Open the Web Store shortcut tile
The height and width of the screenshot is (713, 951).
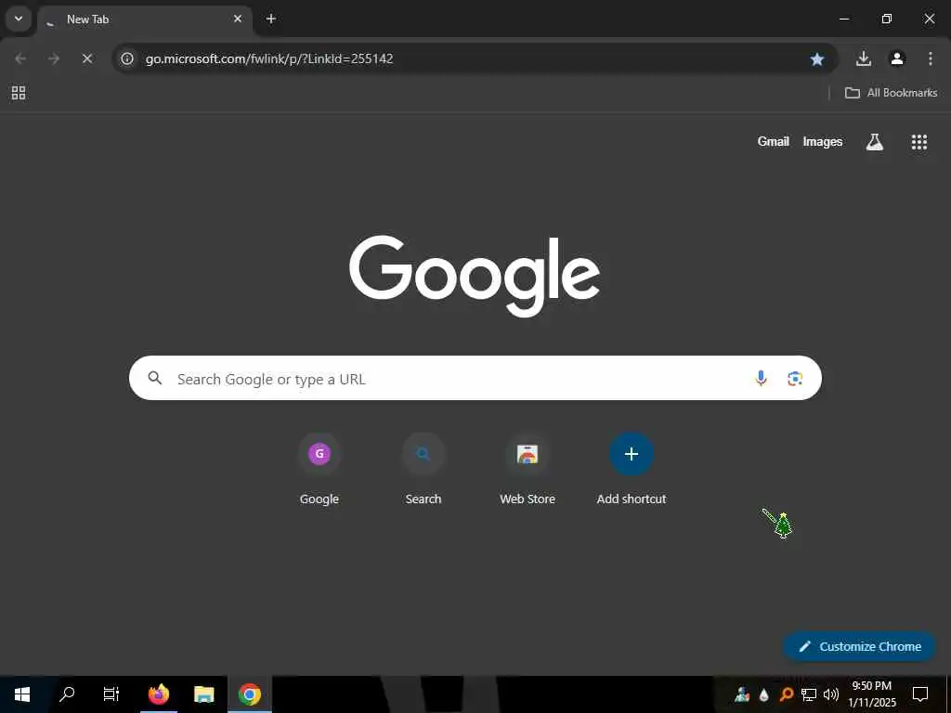528,471
